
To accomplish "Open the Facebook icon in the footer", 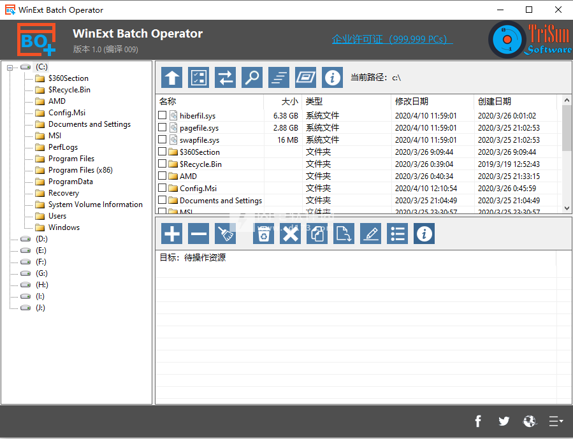I will tap(478, 421).
